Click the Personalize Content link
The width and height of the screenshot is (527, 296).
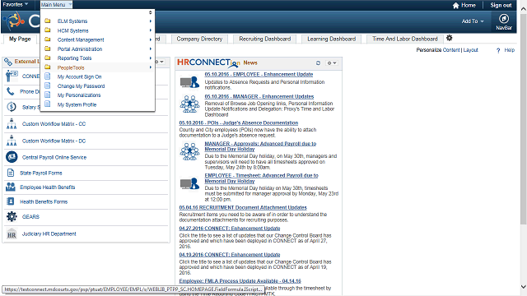(451, 50)
